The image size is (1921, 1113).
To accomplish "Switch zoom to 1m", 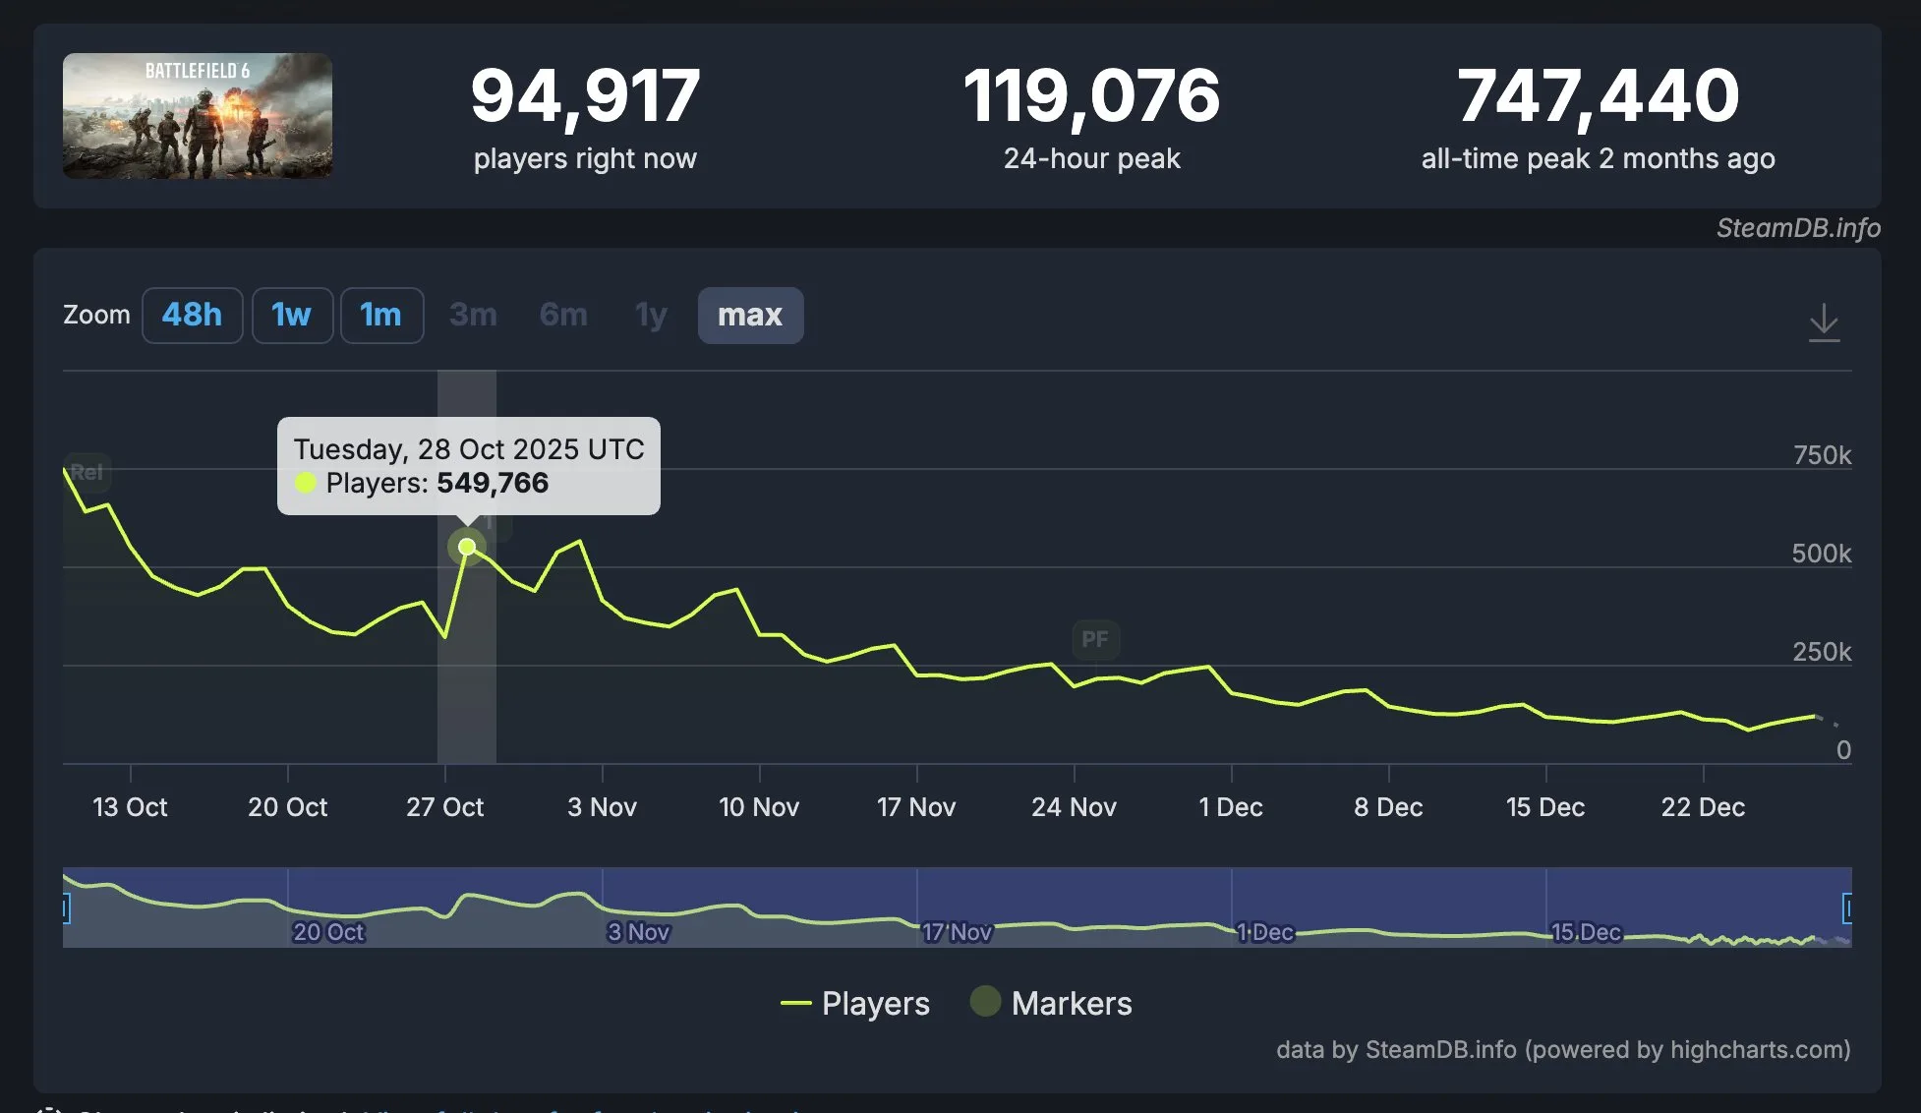I will coord(381,315).
